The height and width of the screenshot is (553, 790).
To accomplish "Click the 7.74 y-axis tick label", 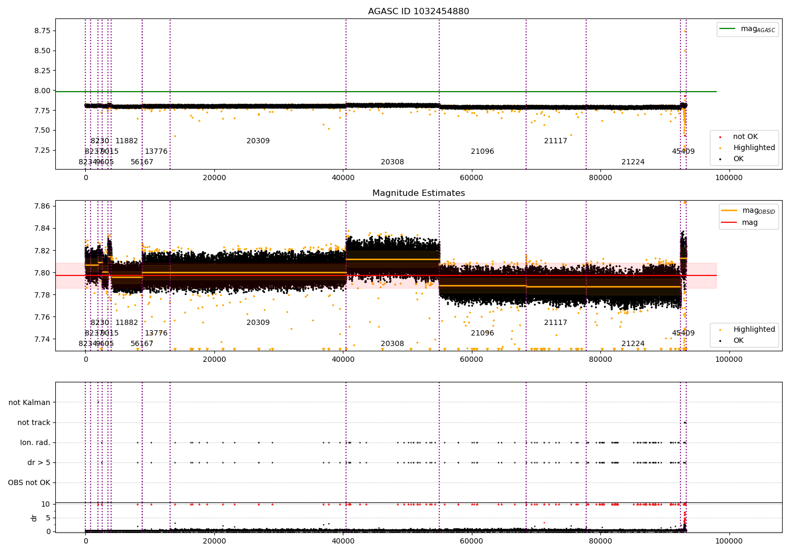I will pos(42,339).
